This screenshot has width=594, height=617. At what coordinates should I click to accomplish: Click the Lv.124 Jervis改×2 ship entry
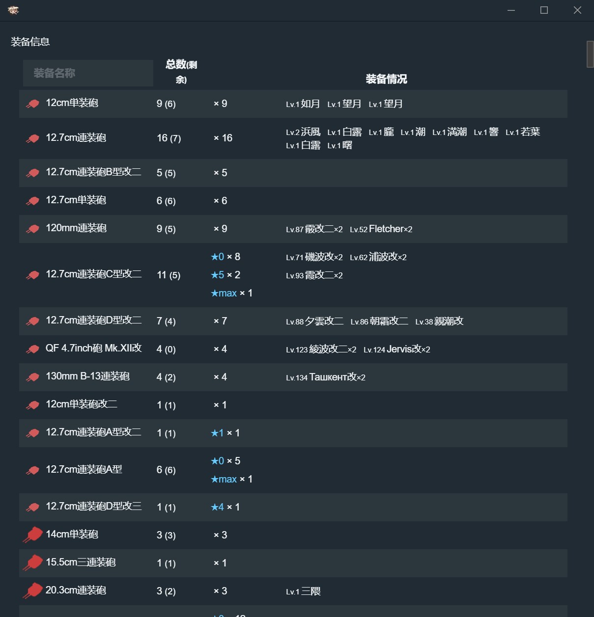[x=396, y=349]
